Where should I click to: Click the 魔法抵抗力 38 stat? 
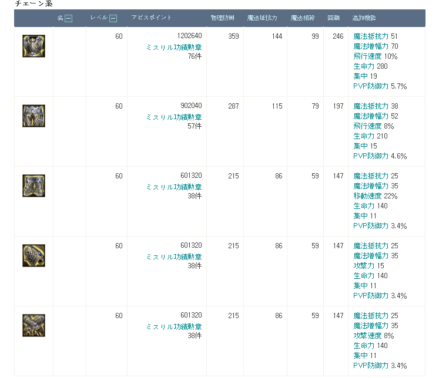tap(376, 106)
